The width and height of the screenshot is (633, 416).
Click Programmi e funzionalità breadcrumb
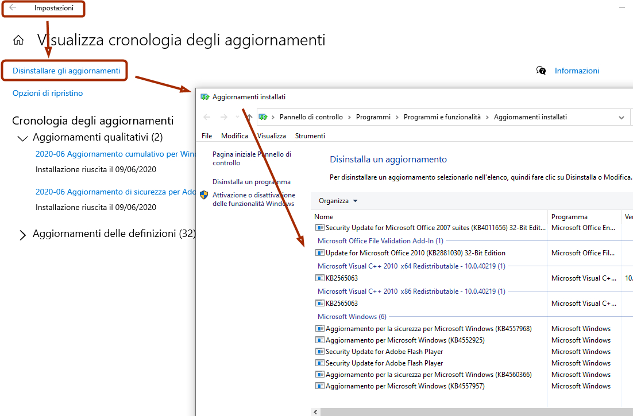coord(442,117)
